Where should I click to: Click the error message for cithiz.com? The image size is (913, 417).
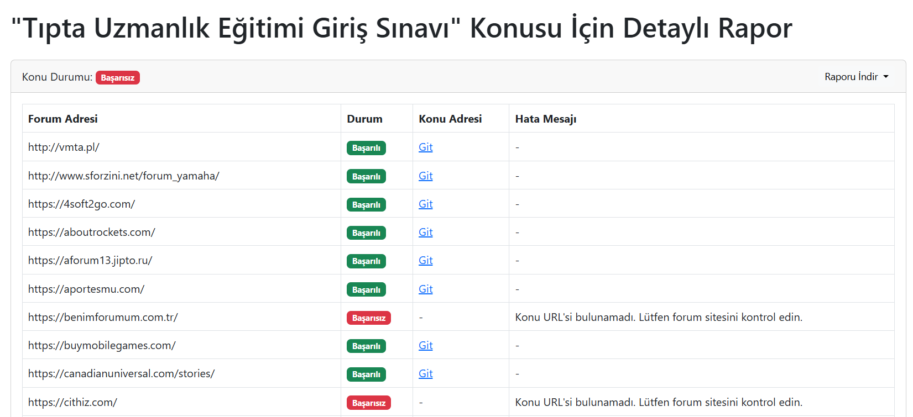pos(658,403)
